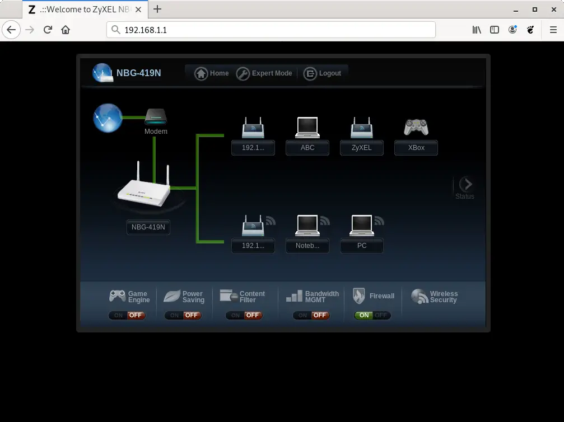This screenshot has height=422, width=564.
Task: Click the Home menu label
Action: point(220,73)
